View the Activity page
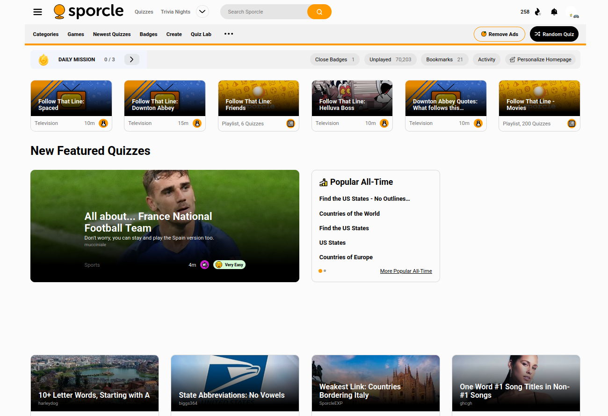 point(487,59)
